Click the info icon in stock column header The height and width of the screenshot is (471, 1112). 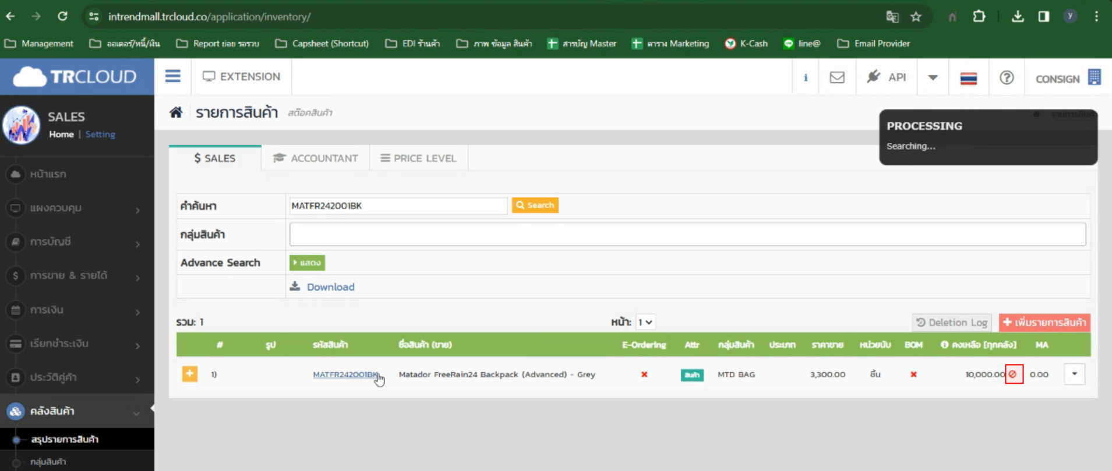(944, 345)
